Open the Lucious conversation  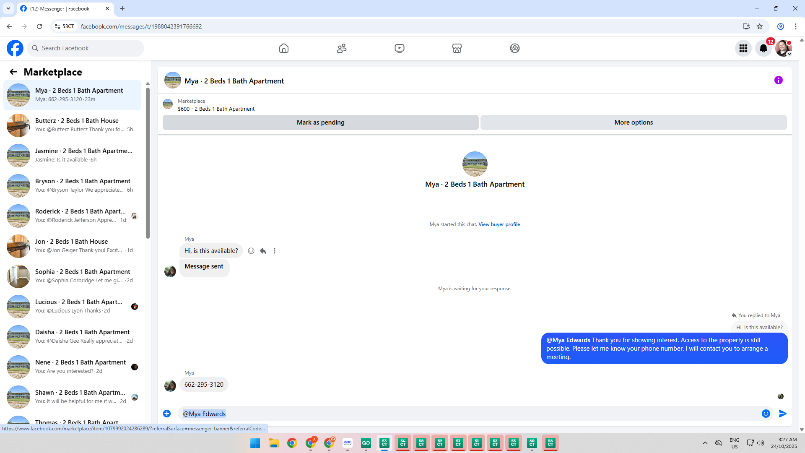point(72,307)
